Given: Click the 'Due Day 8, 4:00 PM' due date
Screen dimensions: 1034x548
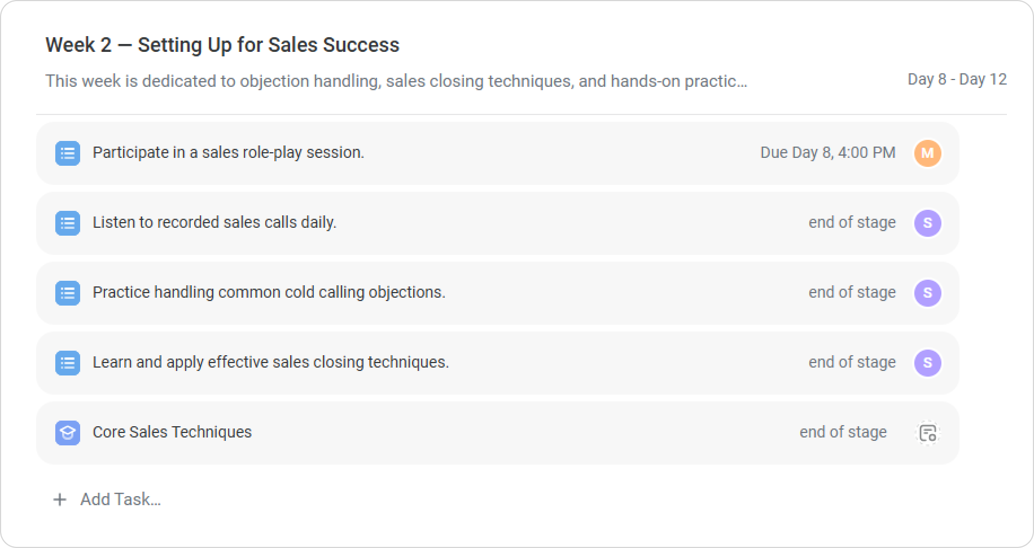Looking at the screenshot, I should point(827,153).
